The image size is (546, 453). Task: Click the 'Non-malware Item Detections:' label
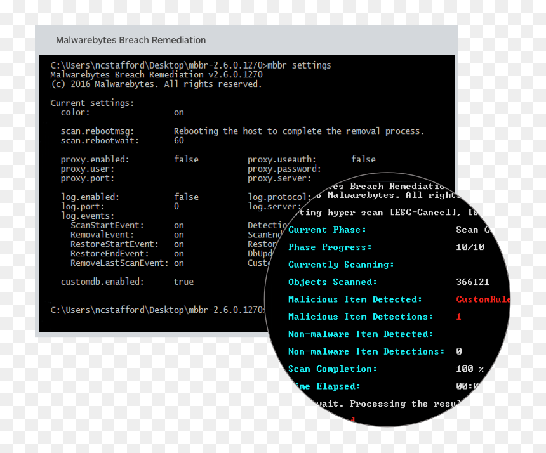[x=366, y=351]
